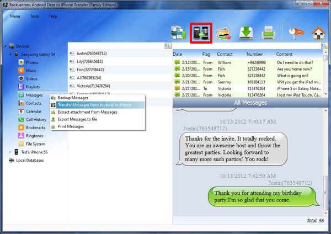Click the Backup database toolbar icon

click(x=178, y=33)
